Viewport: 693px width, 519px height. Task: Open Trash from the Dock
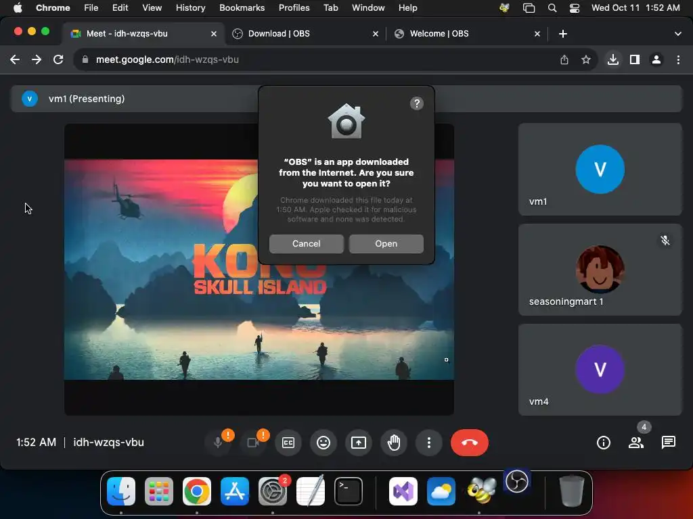(572, 491)
